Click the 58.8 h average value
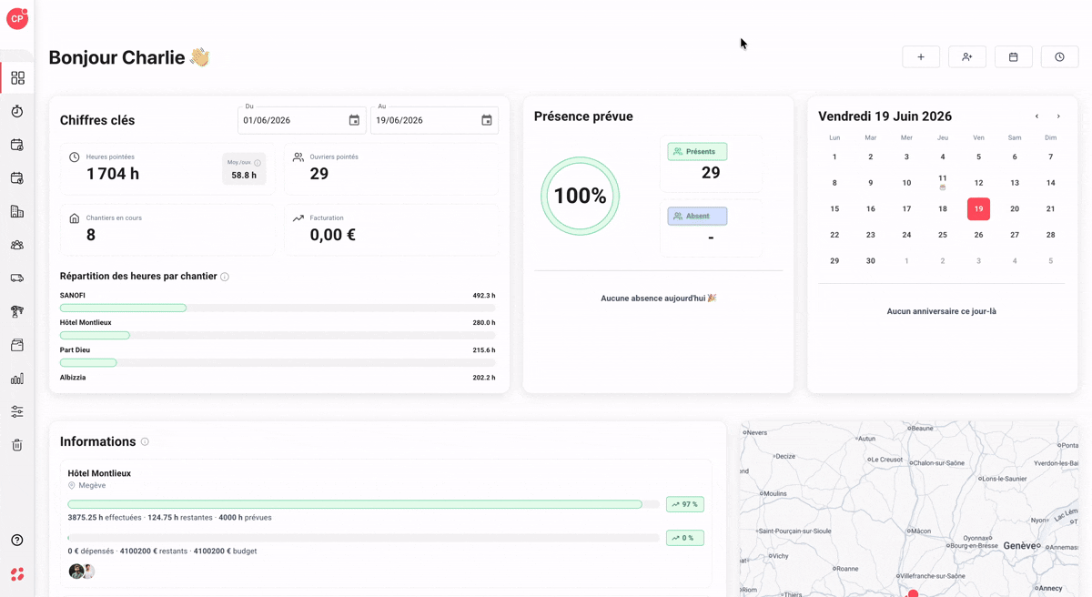Image resolution: width=1092 pixels, height=597 pixels. [244, 176]
